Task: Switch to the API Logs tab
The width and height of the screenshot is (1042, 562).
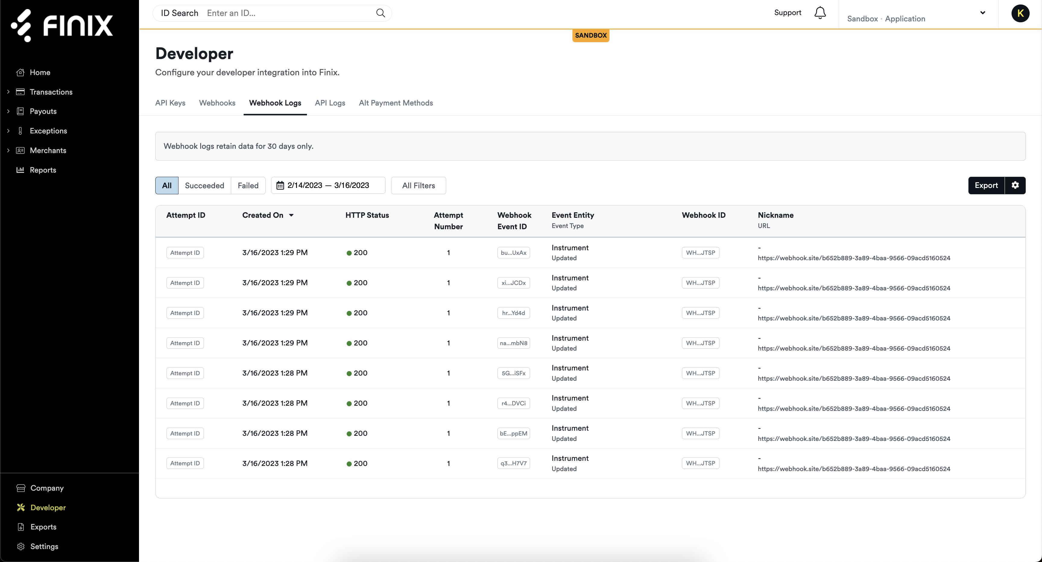Action: pyautogui.click(x=330, y=103)
